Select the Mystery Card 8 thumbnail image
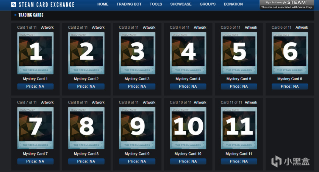The height and width of the screenshot is (172, 319). [86, 128]
